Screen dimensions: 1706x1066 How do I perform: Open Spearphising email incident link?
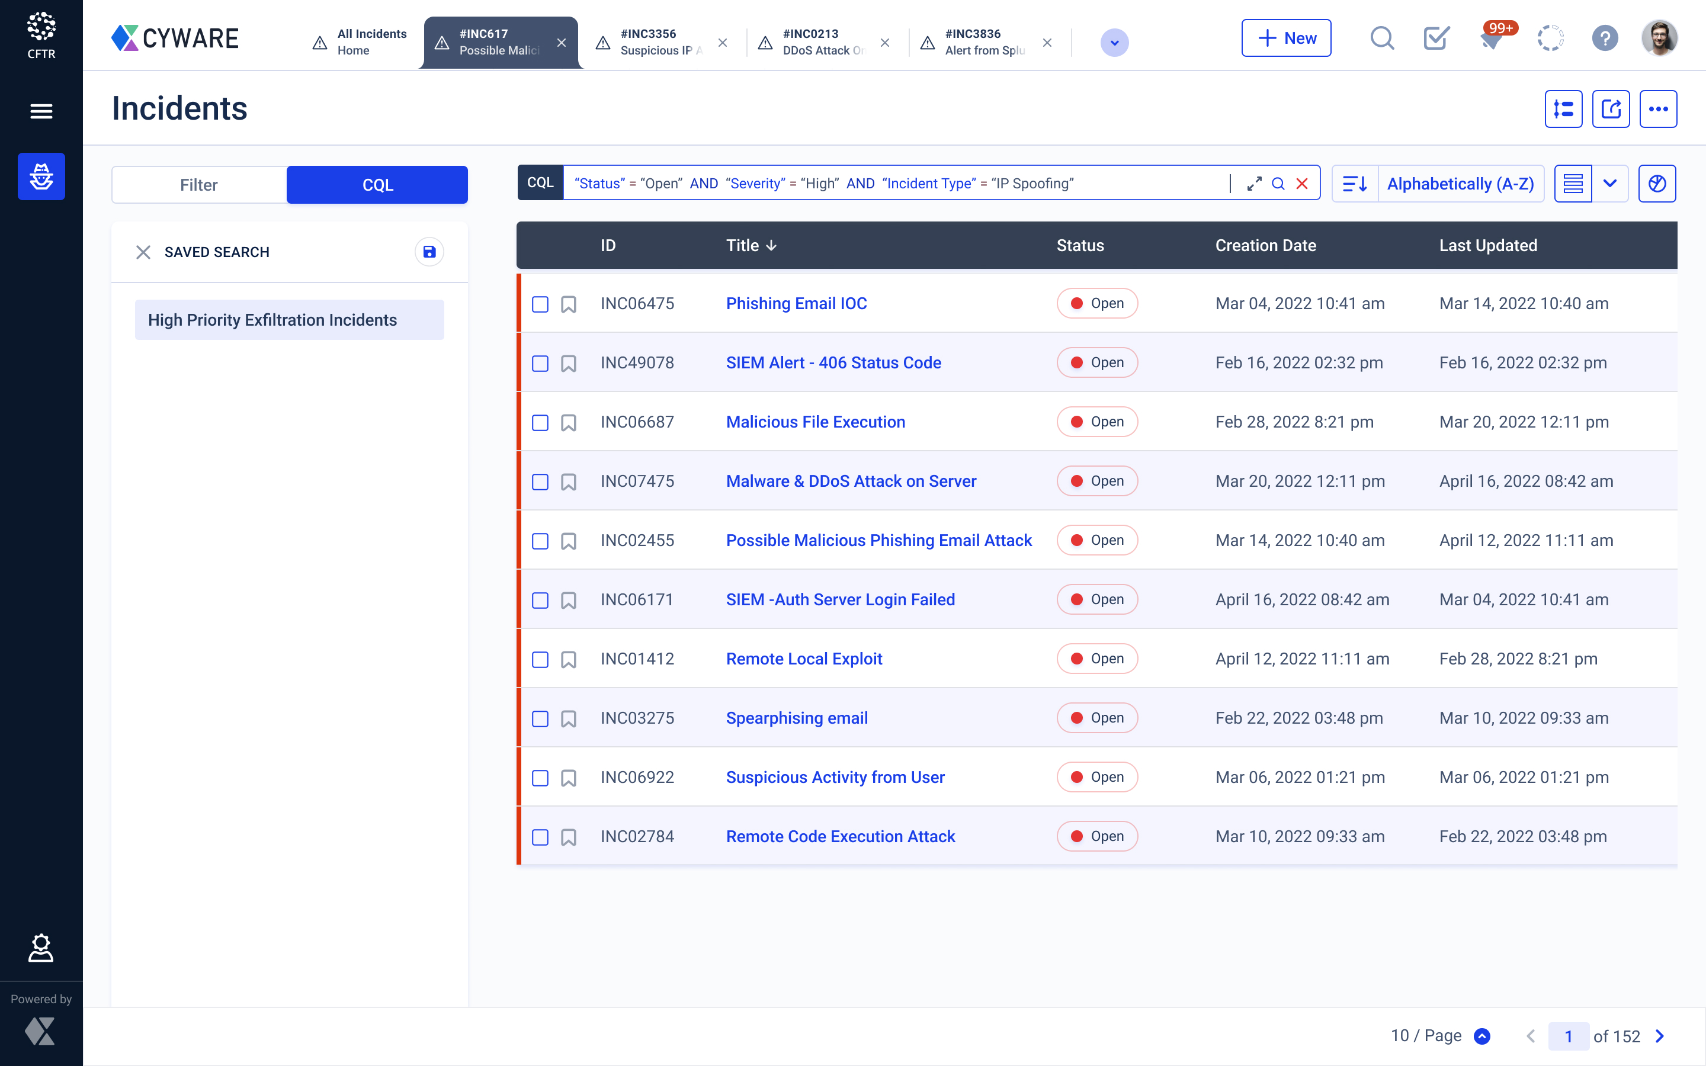(x=797, y=718)
